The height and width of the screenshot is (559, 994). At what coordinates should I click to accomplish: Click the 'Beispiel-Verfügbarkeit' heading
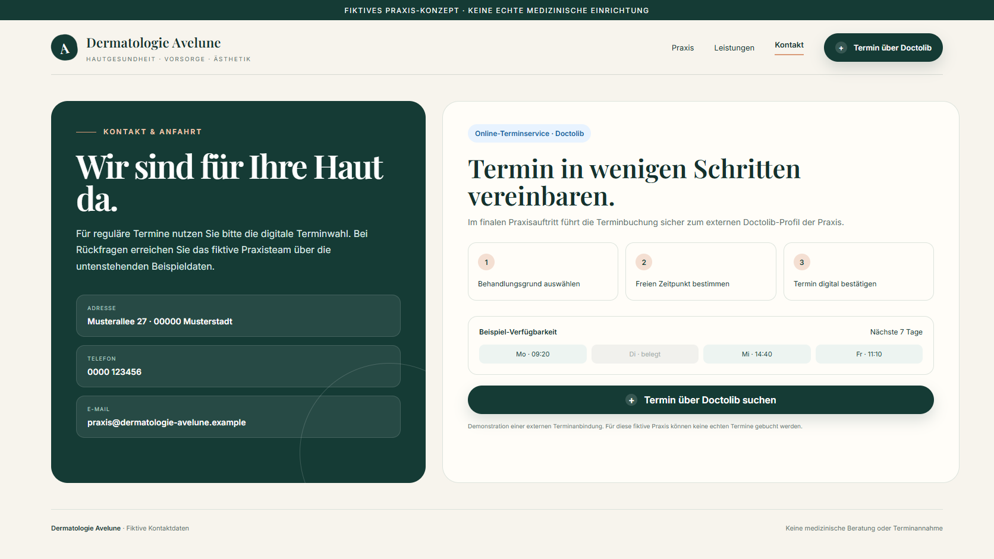coord(518,332)
